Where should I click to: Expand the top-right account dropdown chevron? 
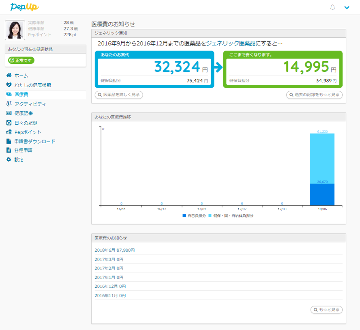[x=347, y=7]
